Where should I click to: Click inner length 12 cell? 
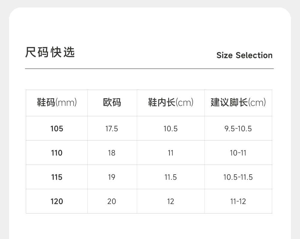tap(170, 202)
